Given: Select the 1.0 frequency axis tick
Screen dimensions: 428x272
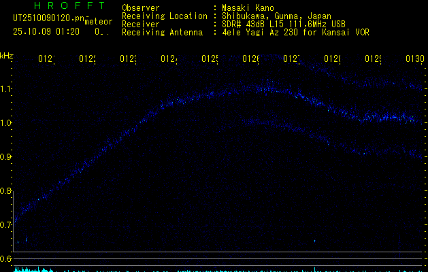Looking at the screenshot, I should (6, 123).
